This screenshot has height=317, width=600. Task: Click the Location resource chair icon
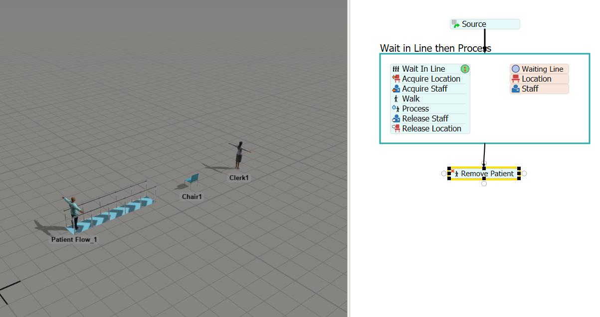[x=516, y=79]
